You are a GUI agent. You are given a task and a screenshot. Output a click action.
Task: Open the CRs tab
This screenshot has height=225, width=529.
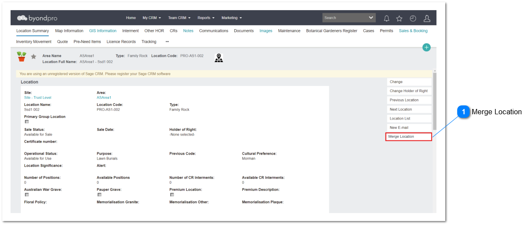(174, 31)
